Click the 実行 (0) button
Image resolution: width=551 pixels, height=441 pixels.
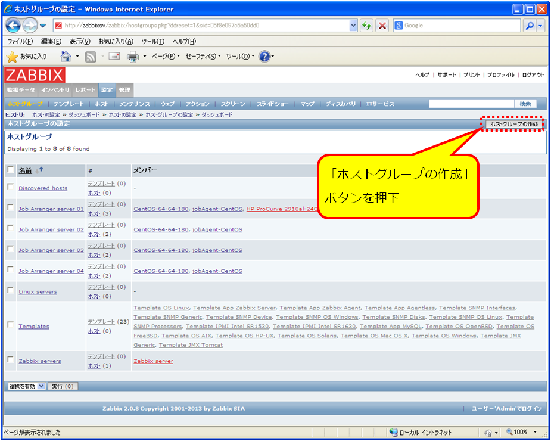click(x=63, y=386)
